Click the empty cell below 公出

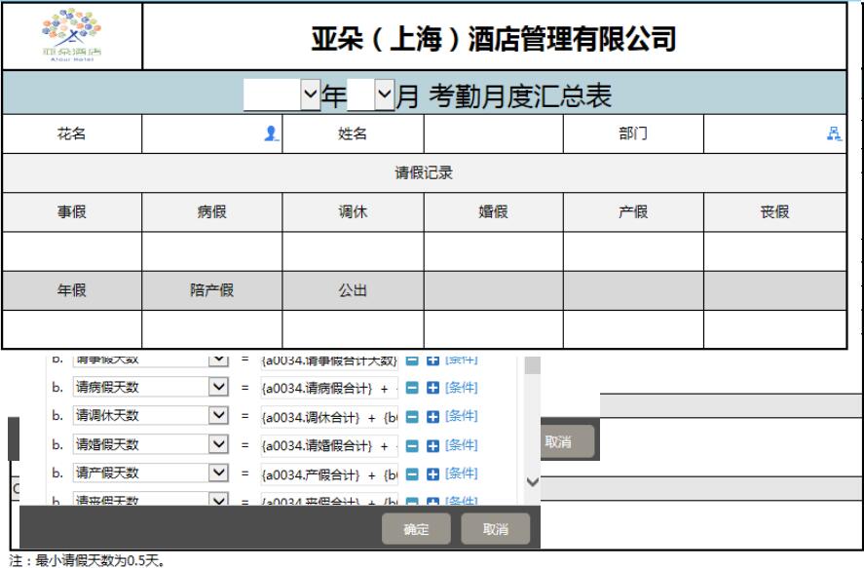(353, 329)
